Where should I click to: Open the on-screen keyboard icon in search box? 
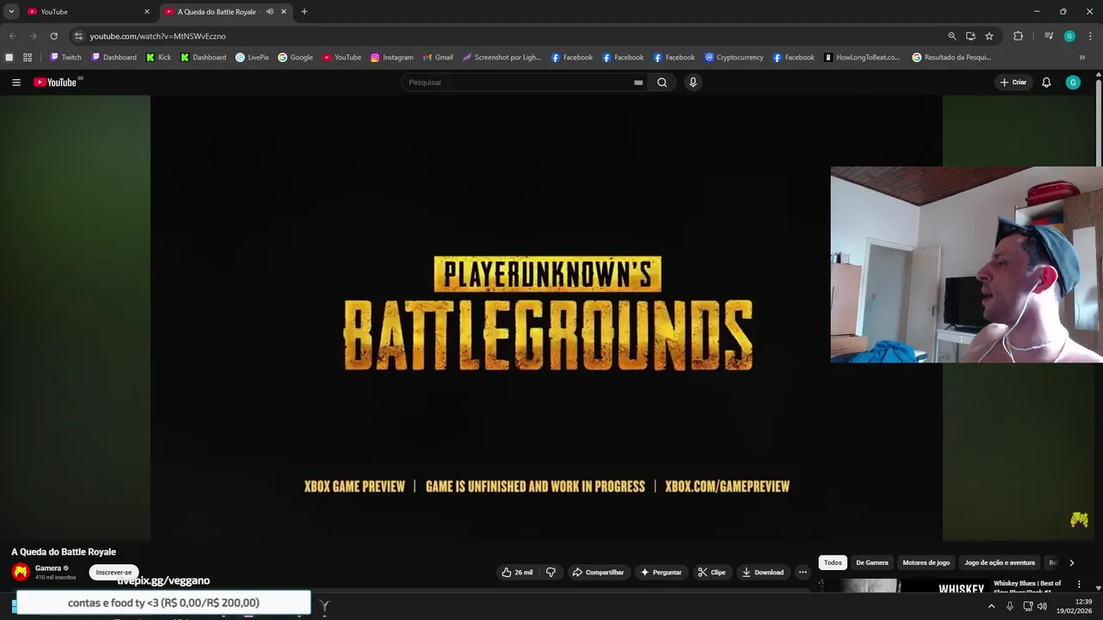point(639,83)
